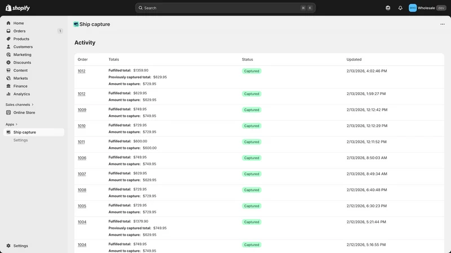Click the Home house icon in sidebar

pyautogui.click(x=8, y=23)
